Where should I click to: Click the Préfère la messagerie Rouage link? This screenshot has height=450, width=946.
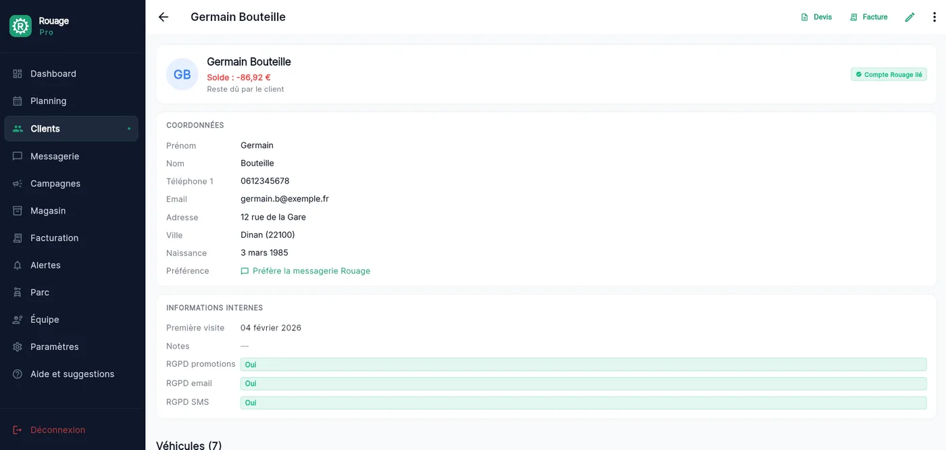pyautogui.click(x=305, y=271)
